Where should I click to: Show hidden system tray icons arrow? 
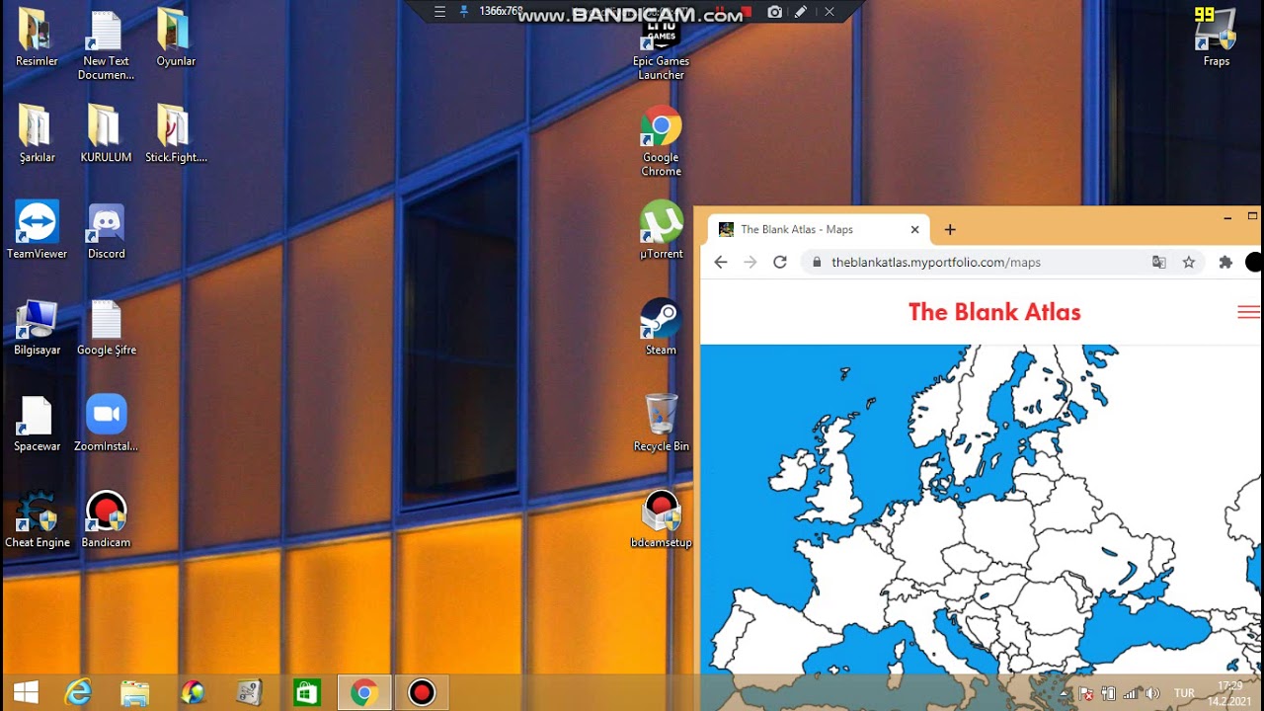pos(1064,693)
